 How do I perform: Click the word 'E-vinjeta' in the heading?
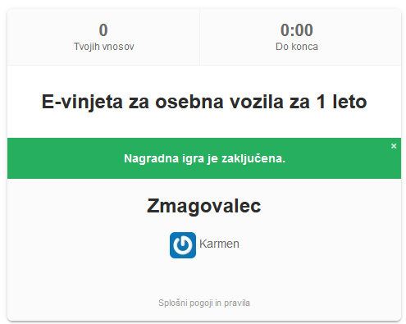(82, 103)
